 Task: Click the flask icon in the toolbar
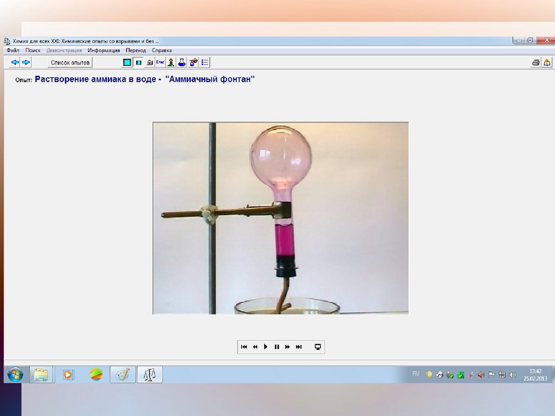pyautogui.click(x=182, y=62)
